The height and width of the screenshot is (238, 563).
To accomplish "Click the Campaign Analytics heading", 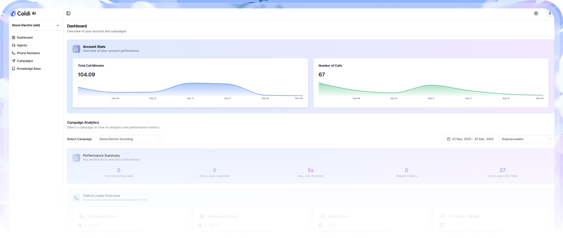I will click(83, 123).
